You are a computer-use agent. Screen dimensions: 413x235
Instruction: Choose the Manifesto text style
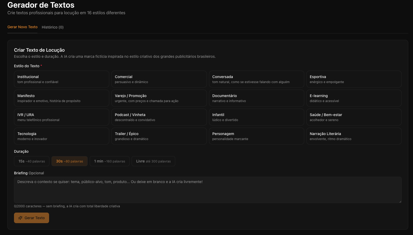pos(61,98)
